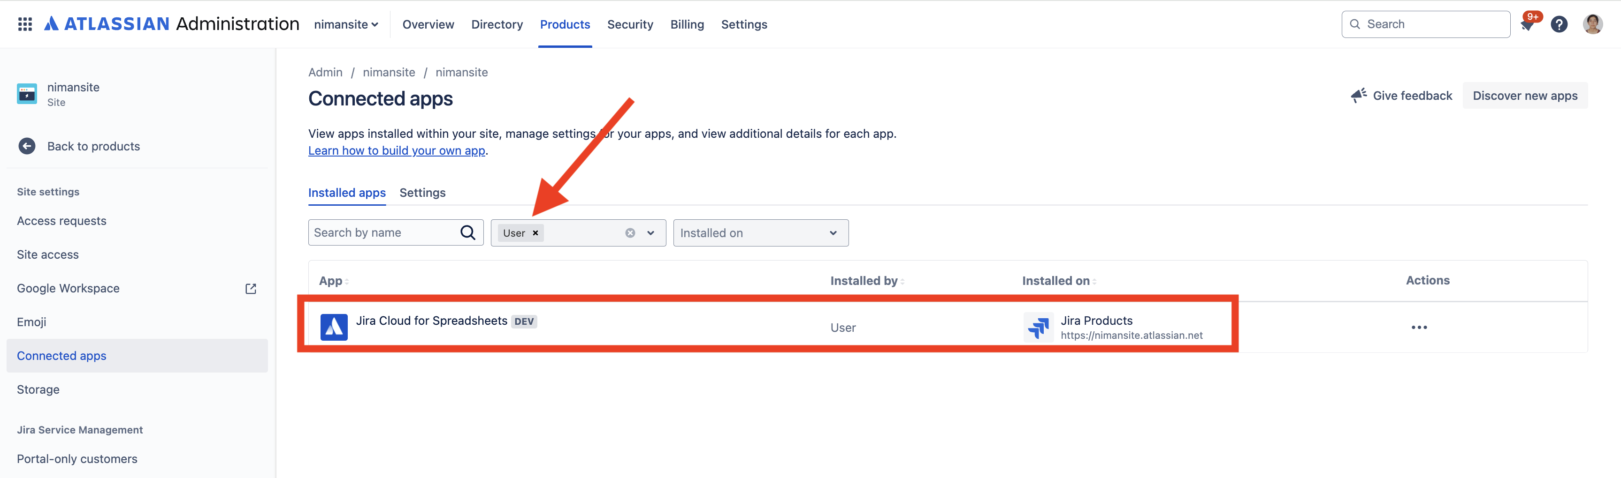This screenshot has height=478, width=1621.
Task: Click the last nimansite breadcrumb link
Action: point(461,72)
